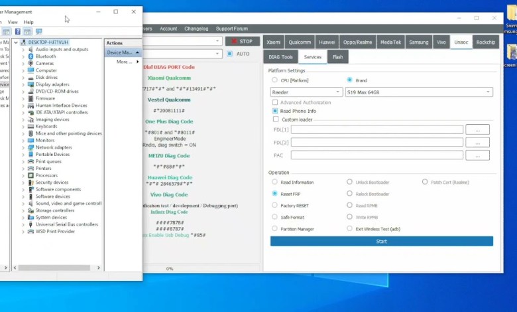Screen dimensions: 517x312
Task: Click the Help icon in Device Manager toolbar
Action: pyautogui.click(x=18, y=31)
